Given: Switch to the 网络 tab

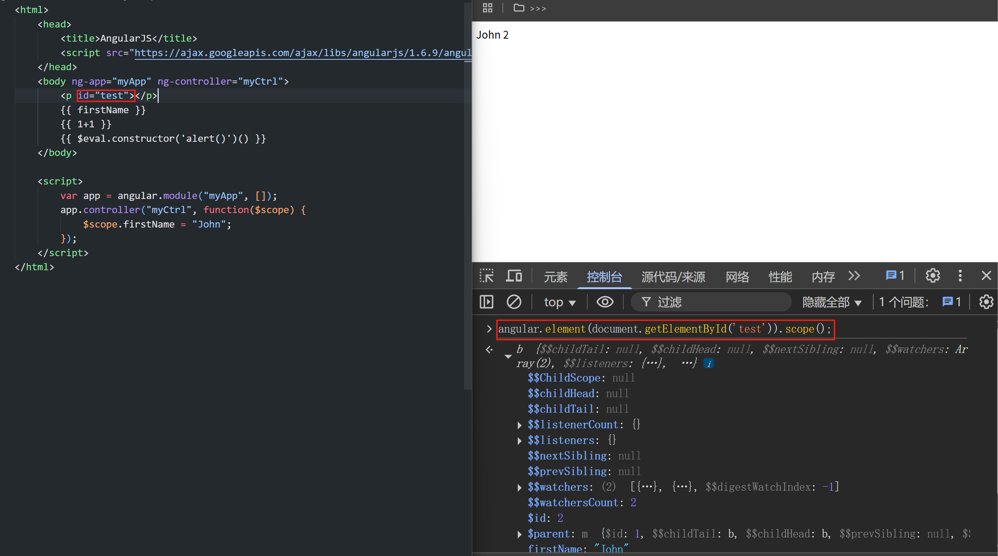Looking at the screenshot, I should point(737,277).
